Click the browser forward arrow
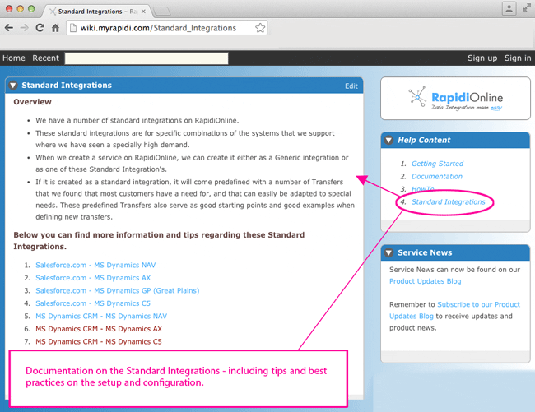 coord(24,28)
